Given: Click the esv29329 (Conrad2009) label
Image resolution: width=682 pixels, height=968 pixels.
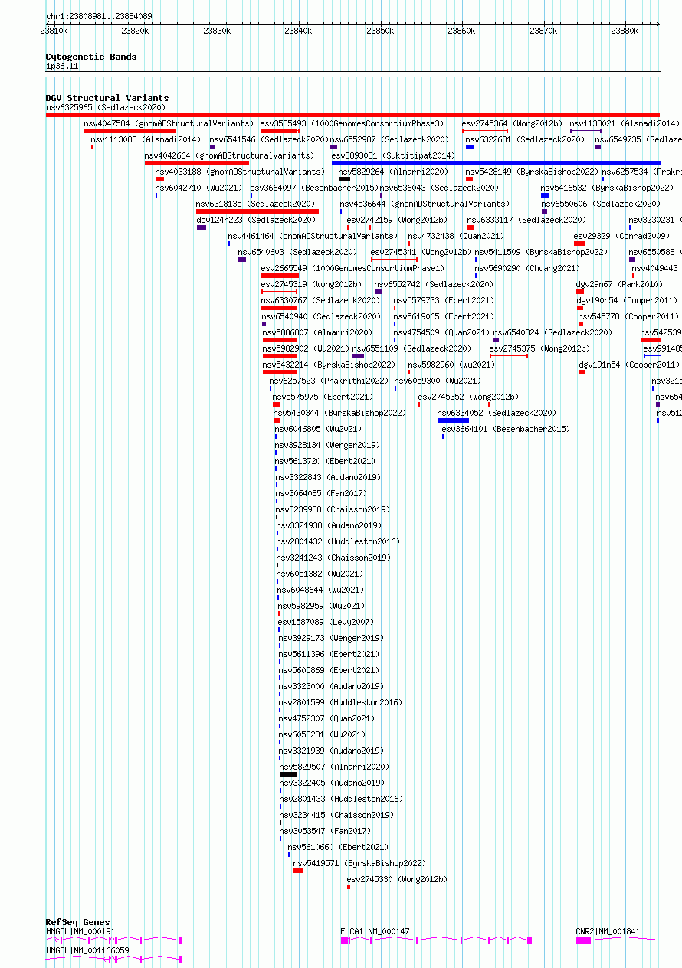Looking at the screenshot, I should pos(621,236).
